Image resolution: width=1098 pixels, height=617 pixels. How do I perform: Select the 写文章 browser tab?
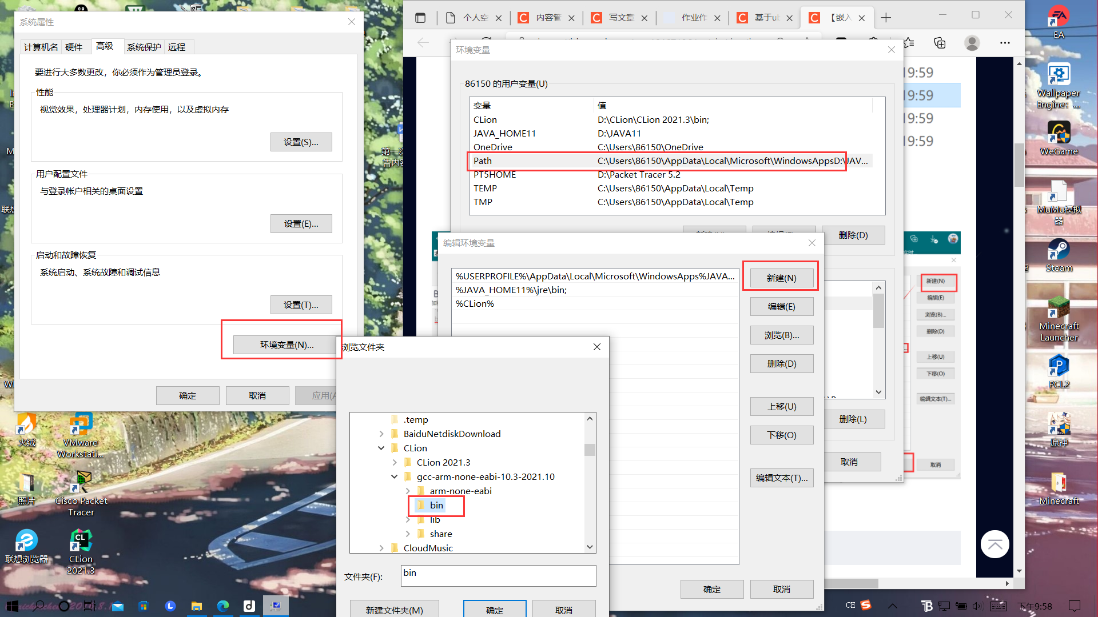pos(620,18)
